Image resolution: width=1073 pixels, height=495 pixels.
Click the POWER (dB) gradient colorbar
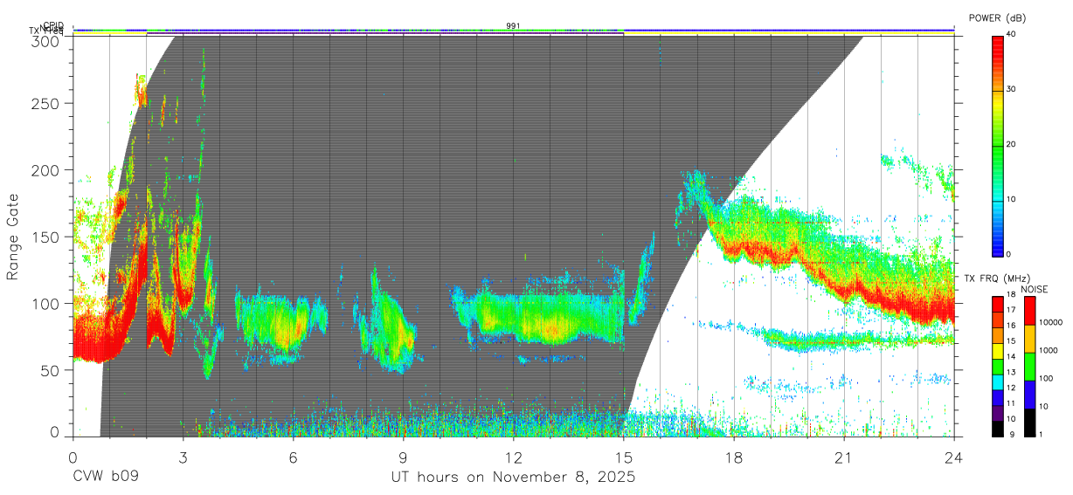tap(997, 145)
